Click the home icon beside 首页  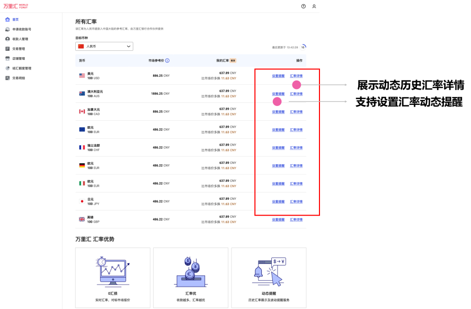point(7,20)
